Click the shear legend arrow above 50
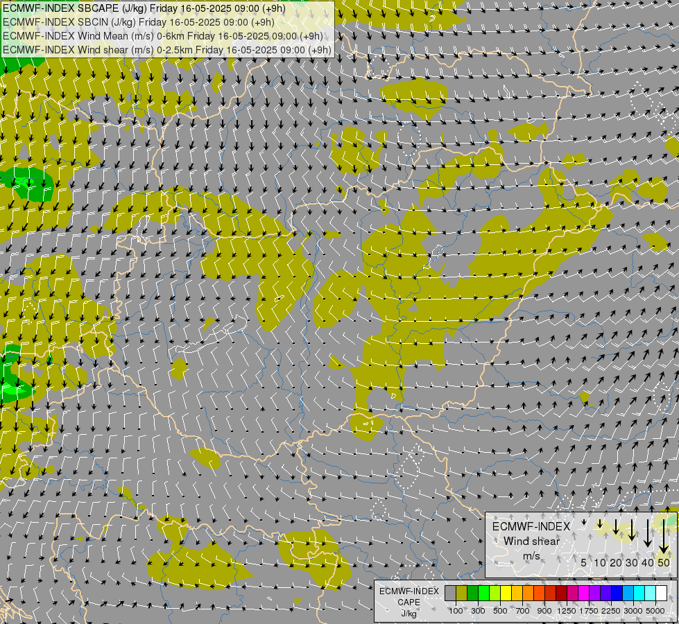 (664, 537)
